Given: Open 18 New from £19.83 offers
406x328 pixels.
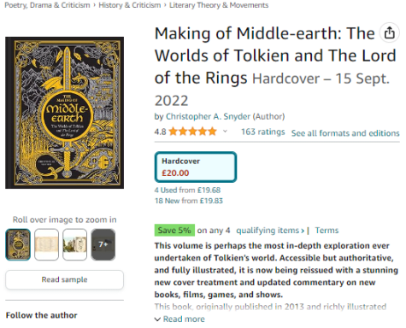Looking at the screenshot, I should click(x=189, y=201).
